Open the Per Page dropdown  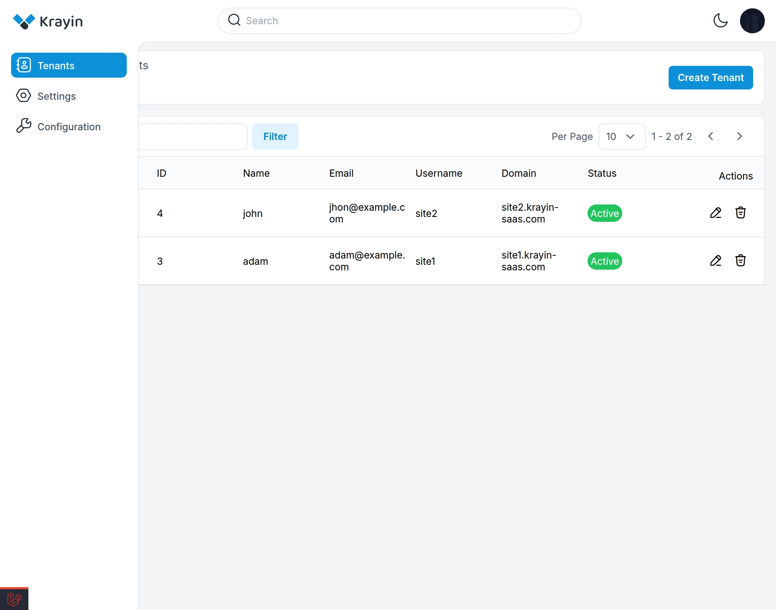pyautogui.click(x=621, y=137)
